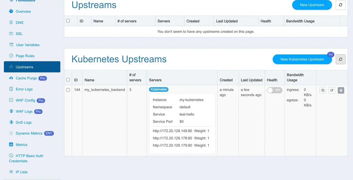Click server address http://172.20.129.149:80
This screenshot has width=353, height=180.
coord(172,131)
